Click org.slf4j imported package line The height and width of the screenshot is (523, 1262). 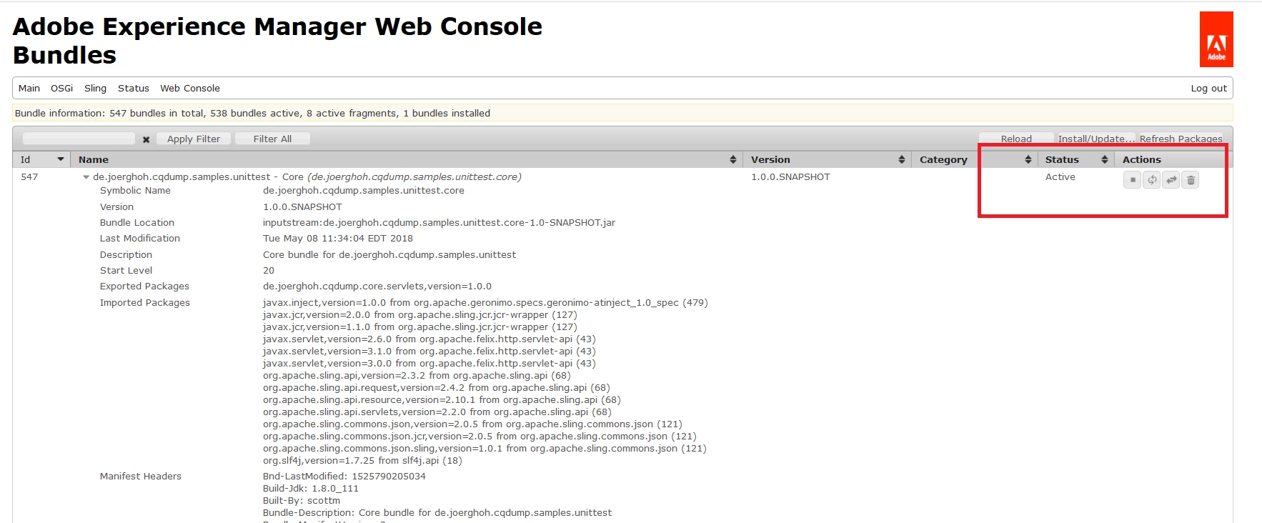click(x=362, y=460)
